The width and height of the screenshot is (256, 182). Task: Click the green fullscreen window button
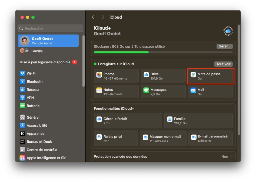pyautogui.click(x=33, y=17)
